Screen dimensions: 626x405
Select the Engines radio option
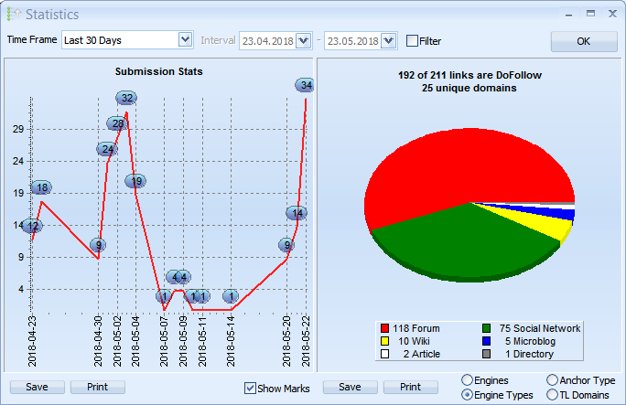point(468,380)
